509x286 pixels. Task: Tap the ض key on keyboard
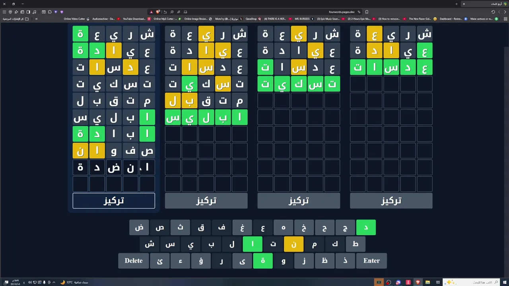click(139, 228)
